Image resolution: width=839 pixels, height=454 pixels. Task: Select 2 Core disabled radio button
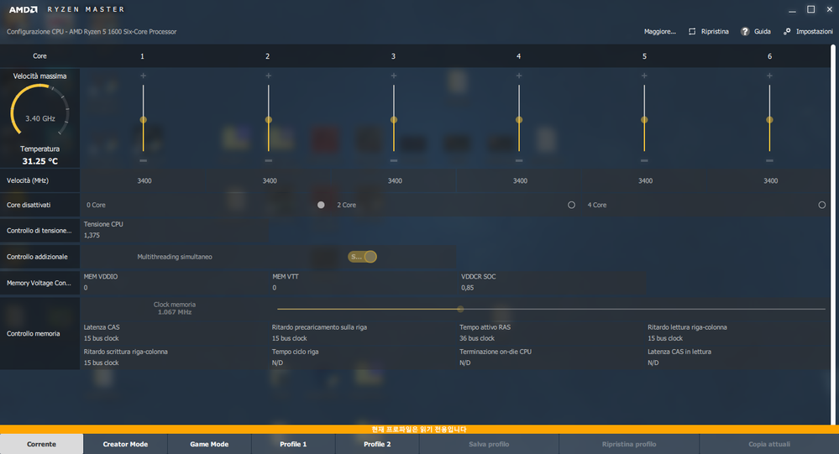571,205
